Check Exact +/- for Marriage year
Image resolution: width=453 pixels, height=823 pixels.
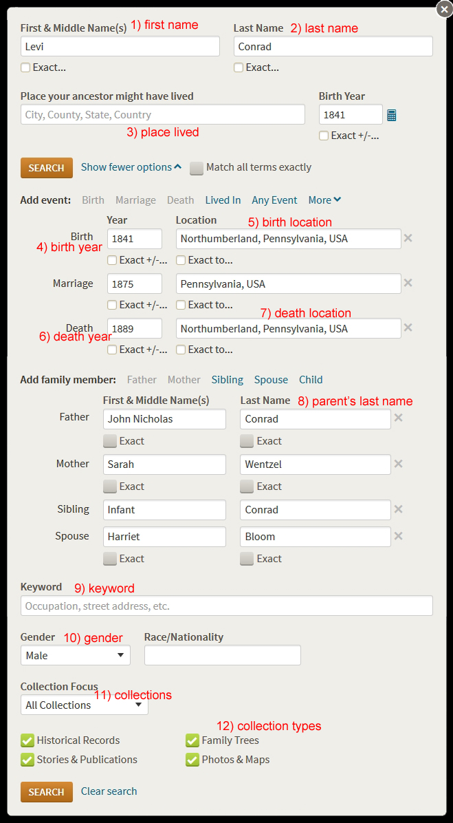[111, 304]
